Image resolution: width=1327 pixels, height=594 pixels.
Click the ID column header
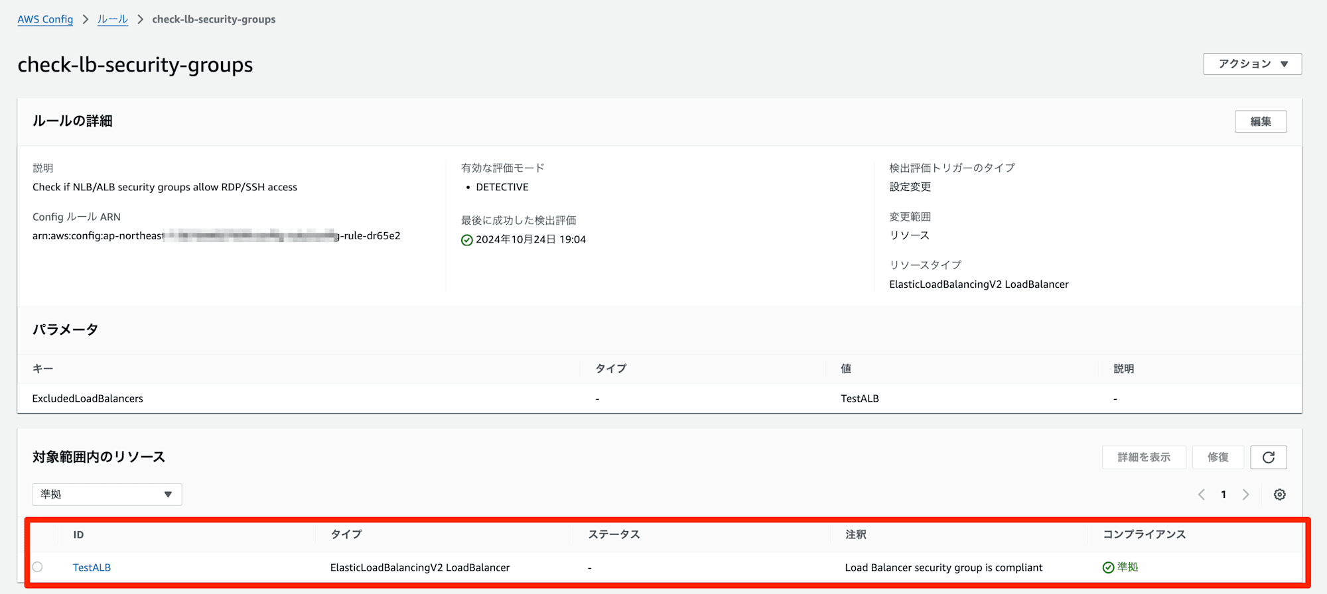78,535
